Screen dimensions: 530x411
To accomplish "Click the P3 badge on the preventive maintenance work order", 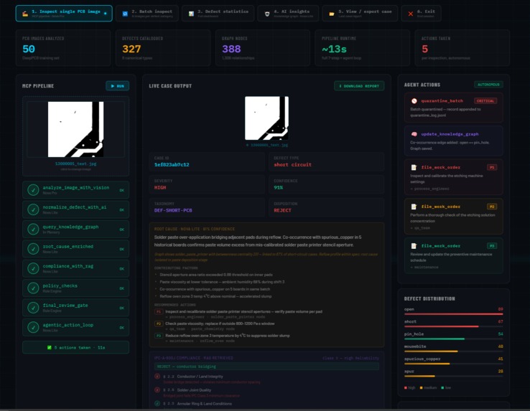I will click(x=492, y=246).
